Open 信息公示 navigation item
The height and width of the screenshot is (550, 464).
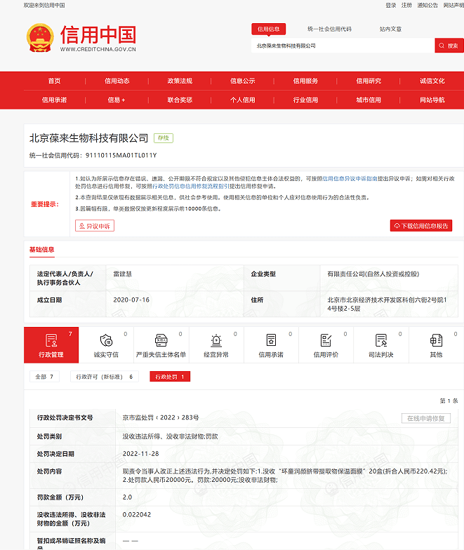[x=243, y=81]
